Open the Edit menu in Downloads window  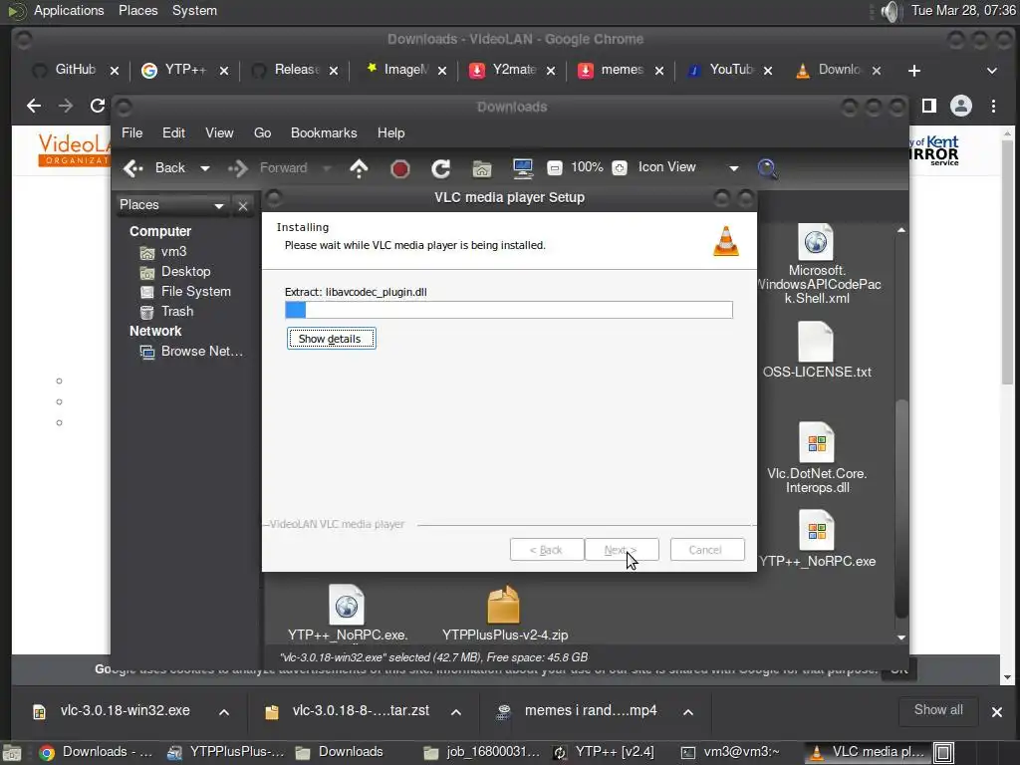tap(173, 132)
